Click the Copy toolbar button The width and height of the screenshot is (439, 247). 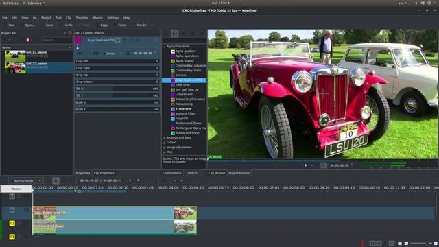[x=104, y=25]
